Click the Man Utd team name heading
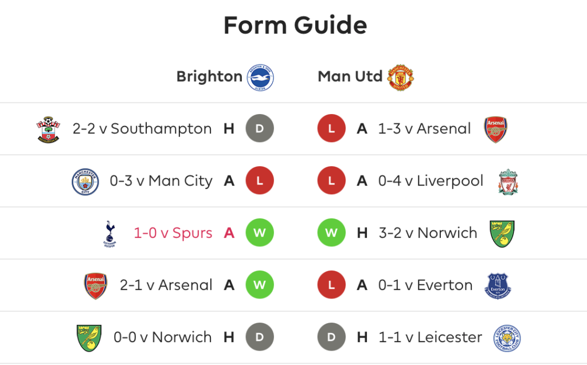Viewport: 587px width, 365px height. 350,76
